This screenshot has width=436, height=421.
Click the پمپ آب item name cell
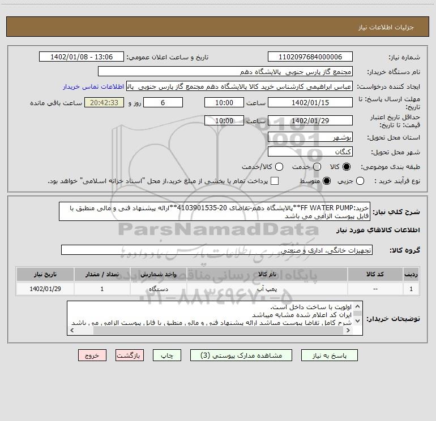(x=267, y=289)
